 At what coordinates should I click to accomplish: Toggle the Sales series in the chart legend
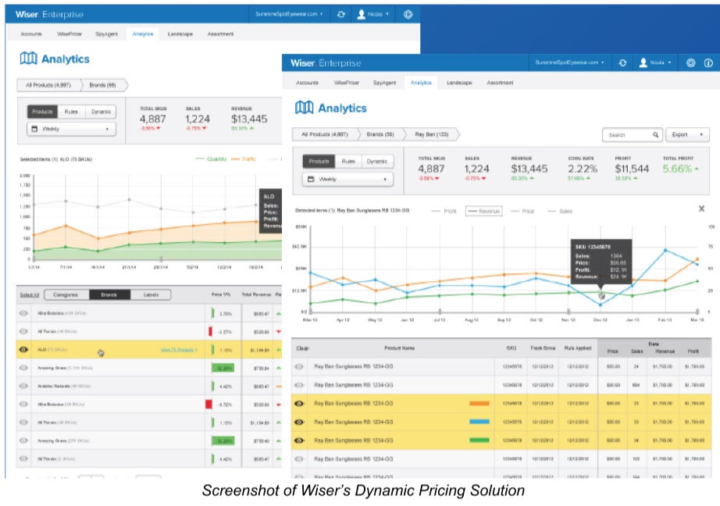click(560, 211)
